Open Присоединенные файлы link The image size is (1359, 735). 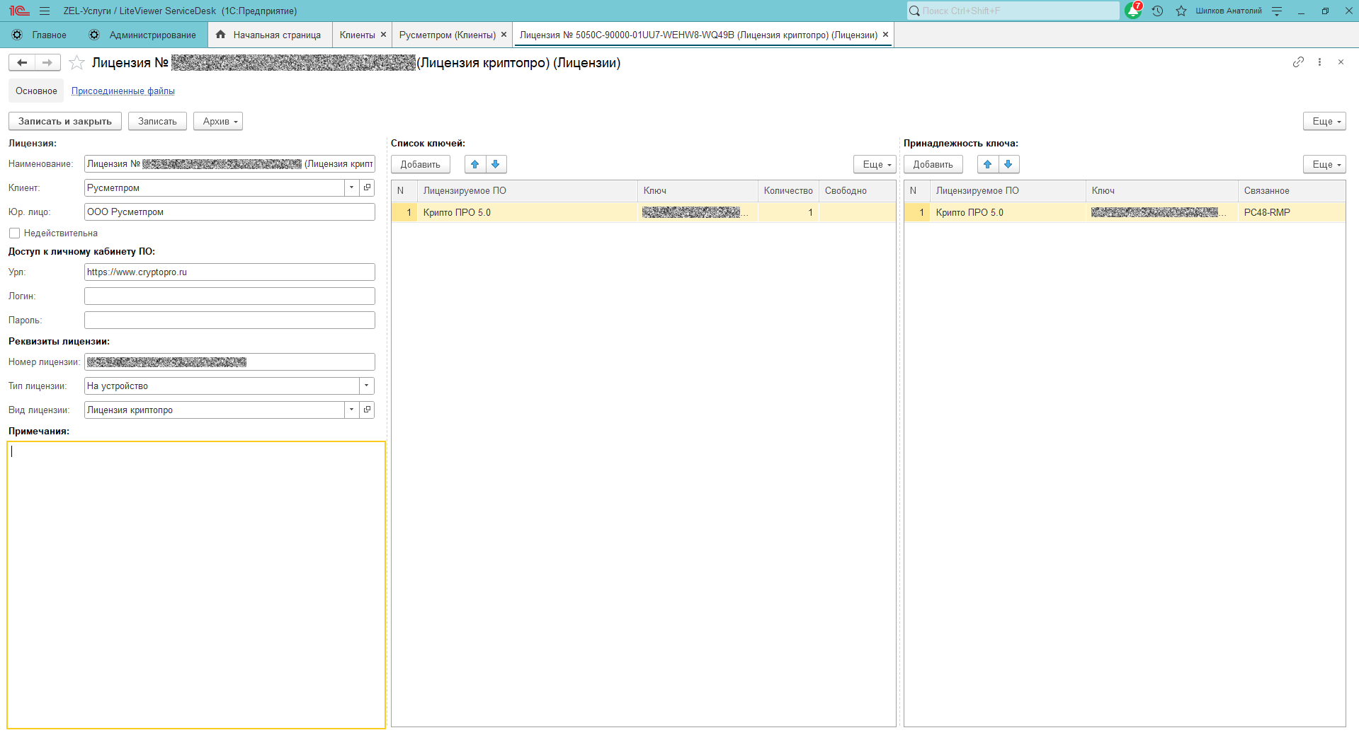tap(123, 91)
